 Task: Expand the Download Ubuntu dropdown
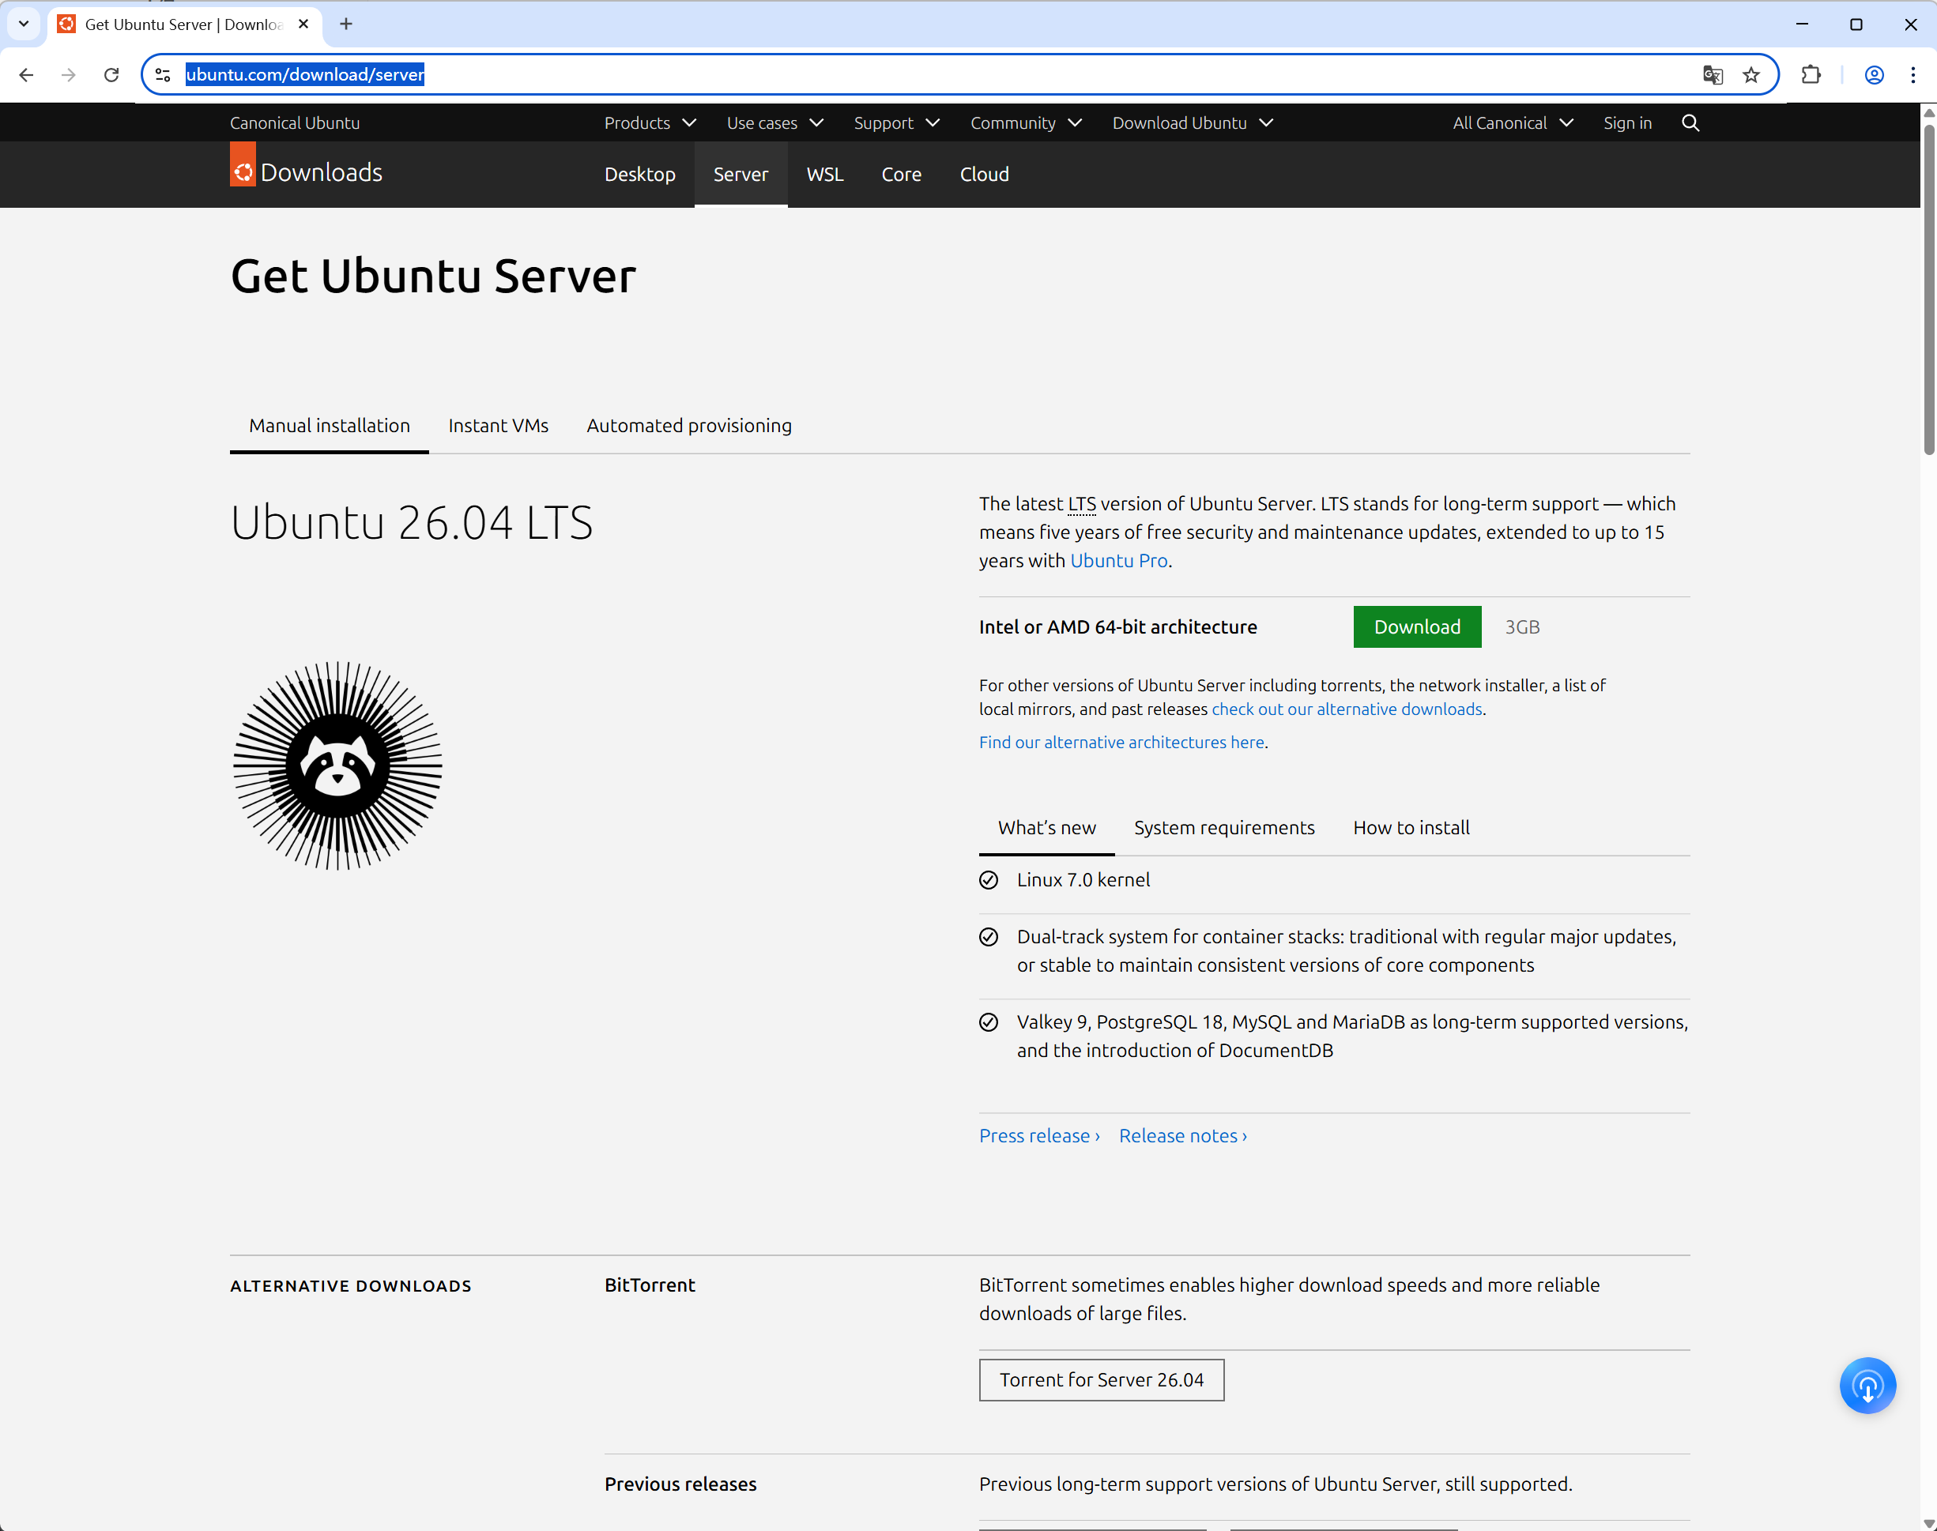click(1192, 122)
